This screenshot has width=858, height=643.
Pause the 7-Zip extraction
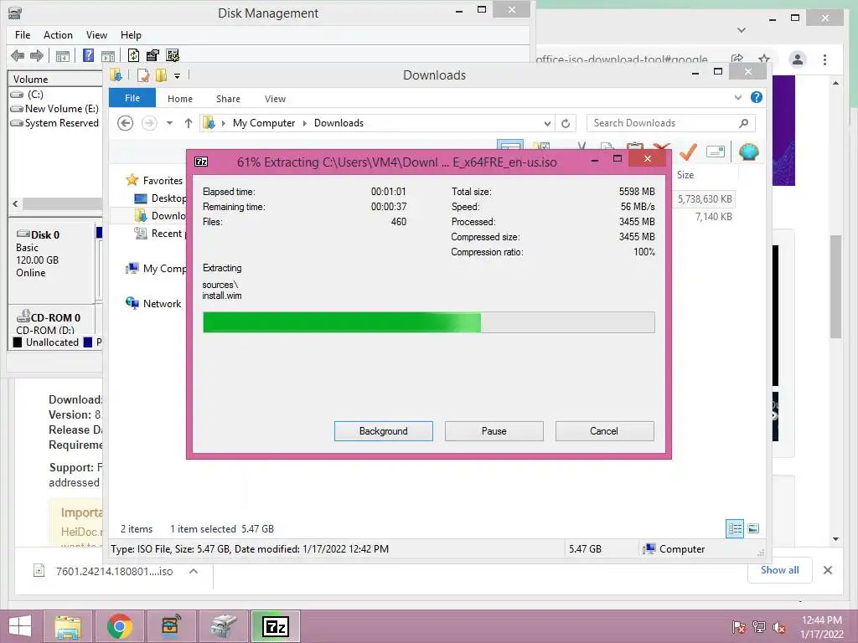point(494,431)
